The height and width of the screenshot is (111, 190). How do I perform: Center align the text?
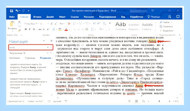pos(79,29)
